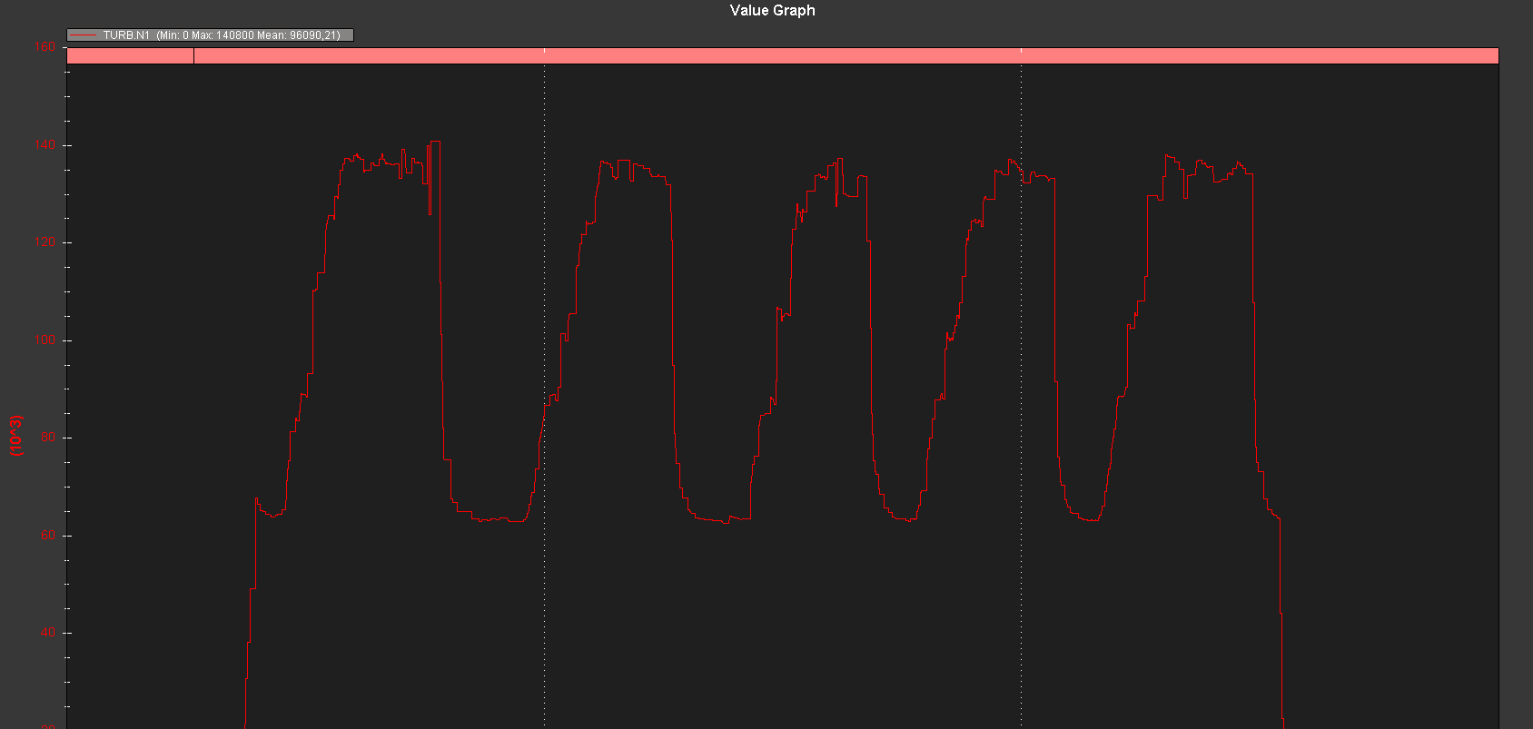
Task: Select the black marker in pink bar
Action: (193, 55)
